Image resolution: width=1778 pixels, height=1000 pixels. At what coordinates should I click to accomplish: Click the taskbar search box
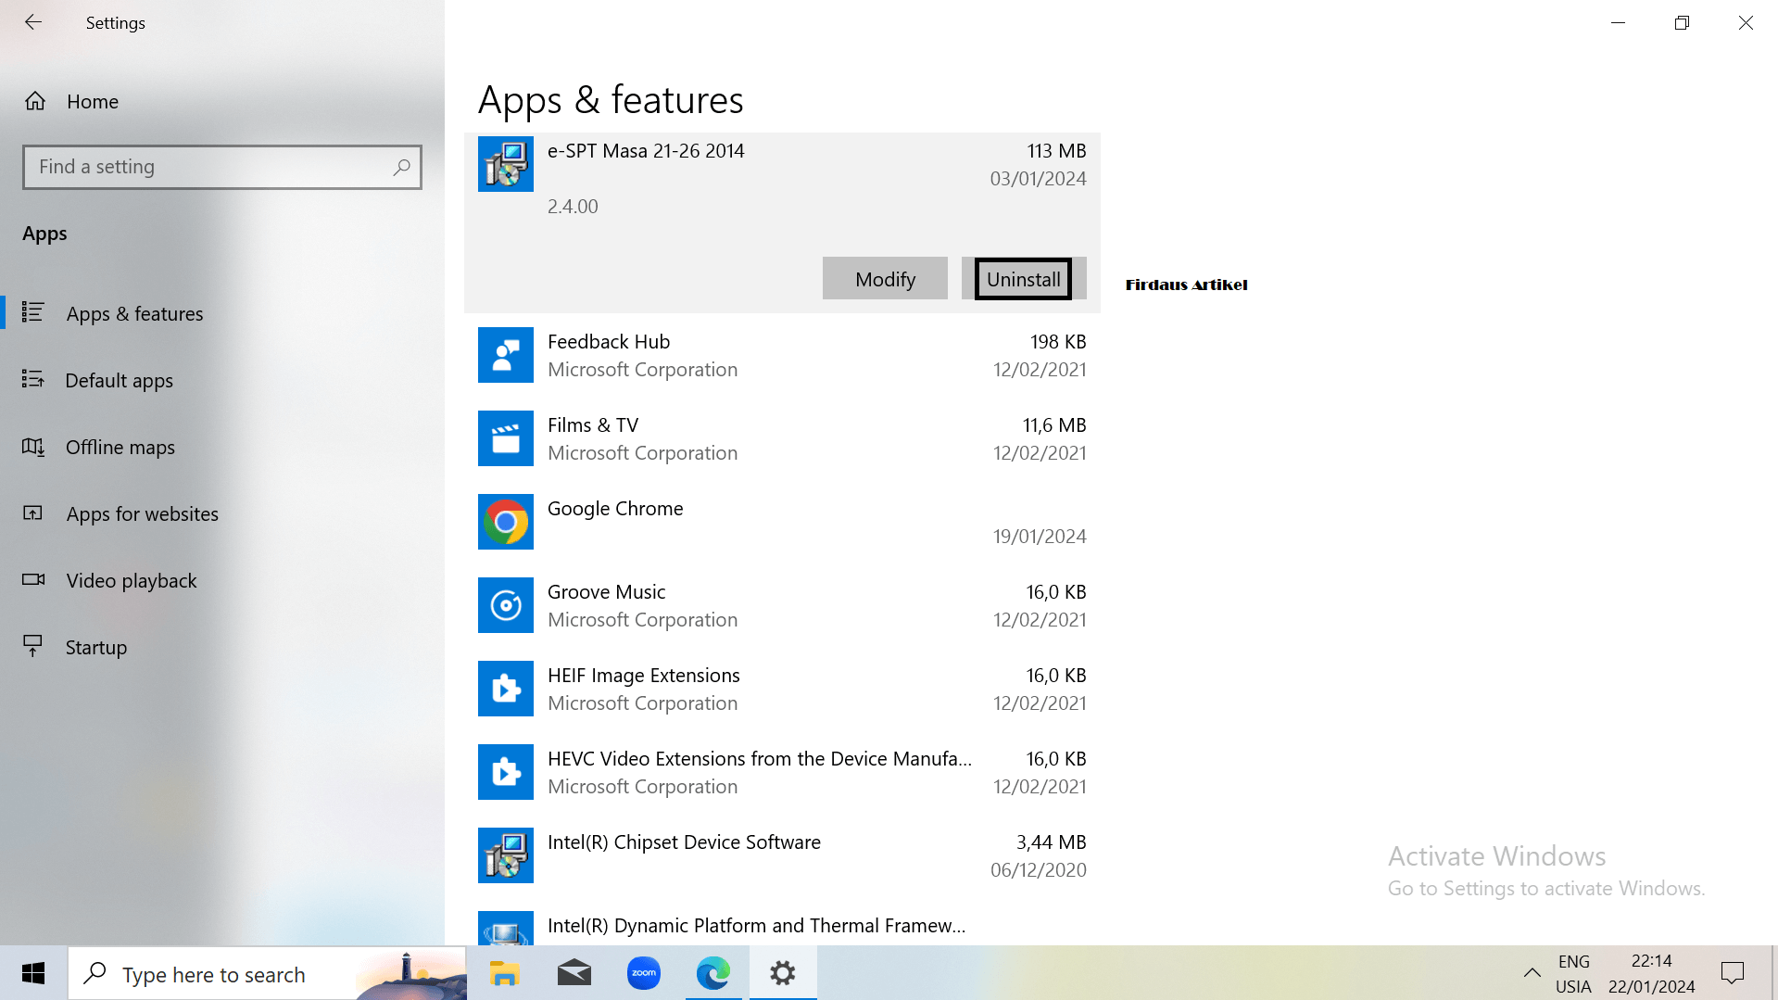[268, 973]
